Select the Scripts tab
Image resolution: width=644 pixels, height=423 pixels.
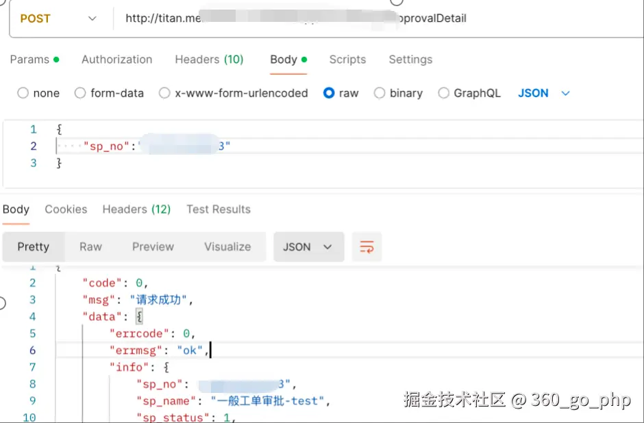[x=347, y=60]
